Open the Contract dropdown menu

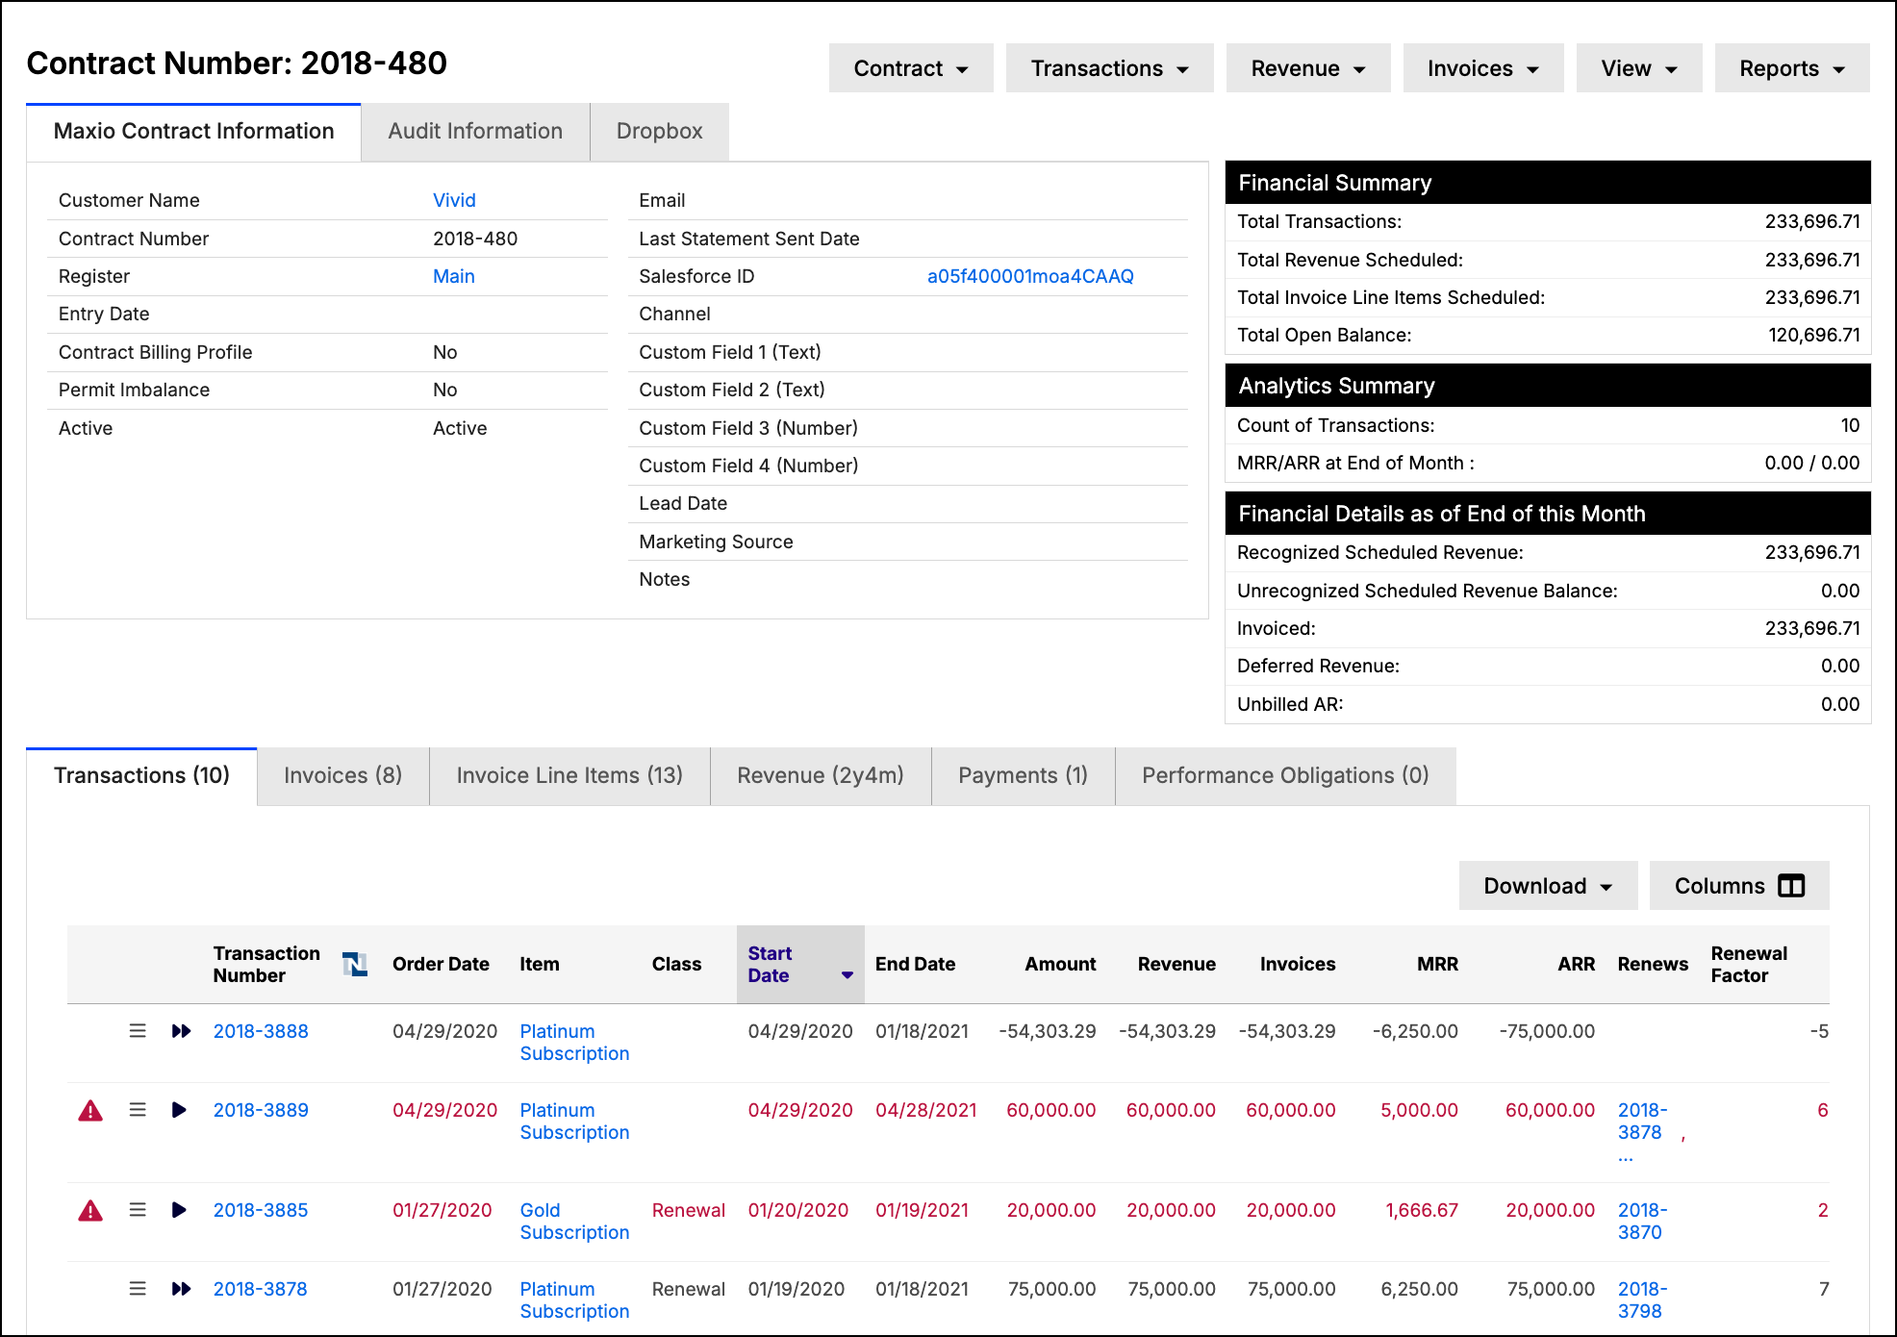pos(911,68)
